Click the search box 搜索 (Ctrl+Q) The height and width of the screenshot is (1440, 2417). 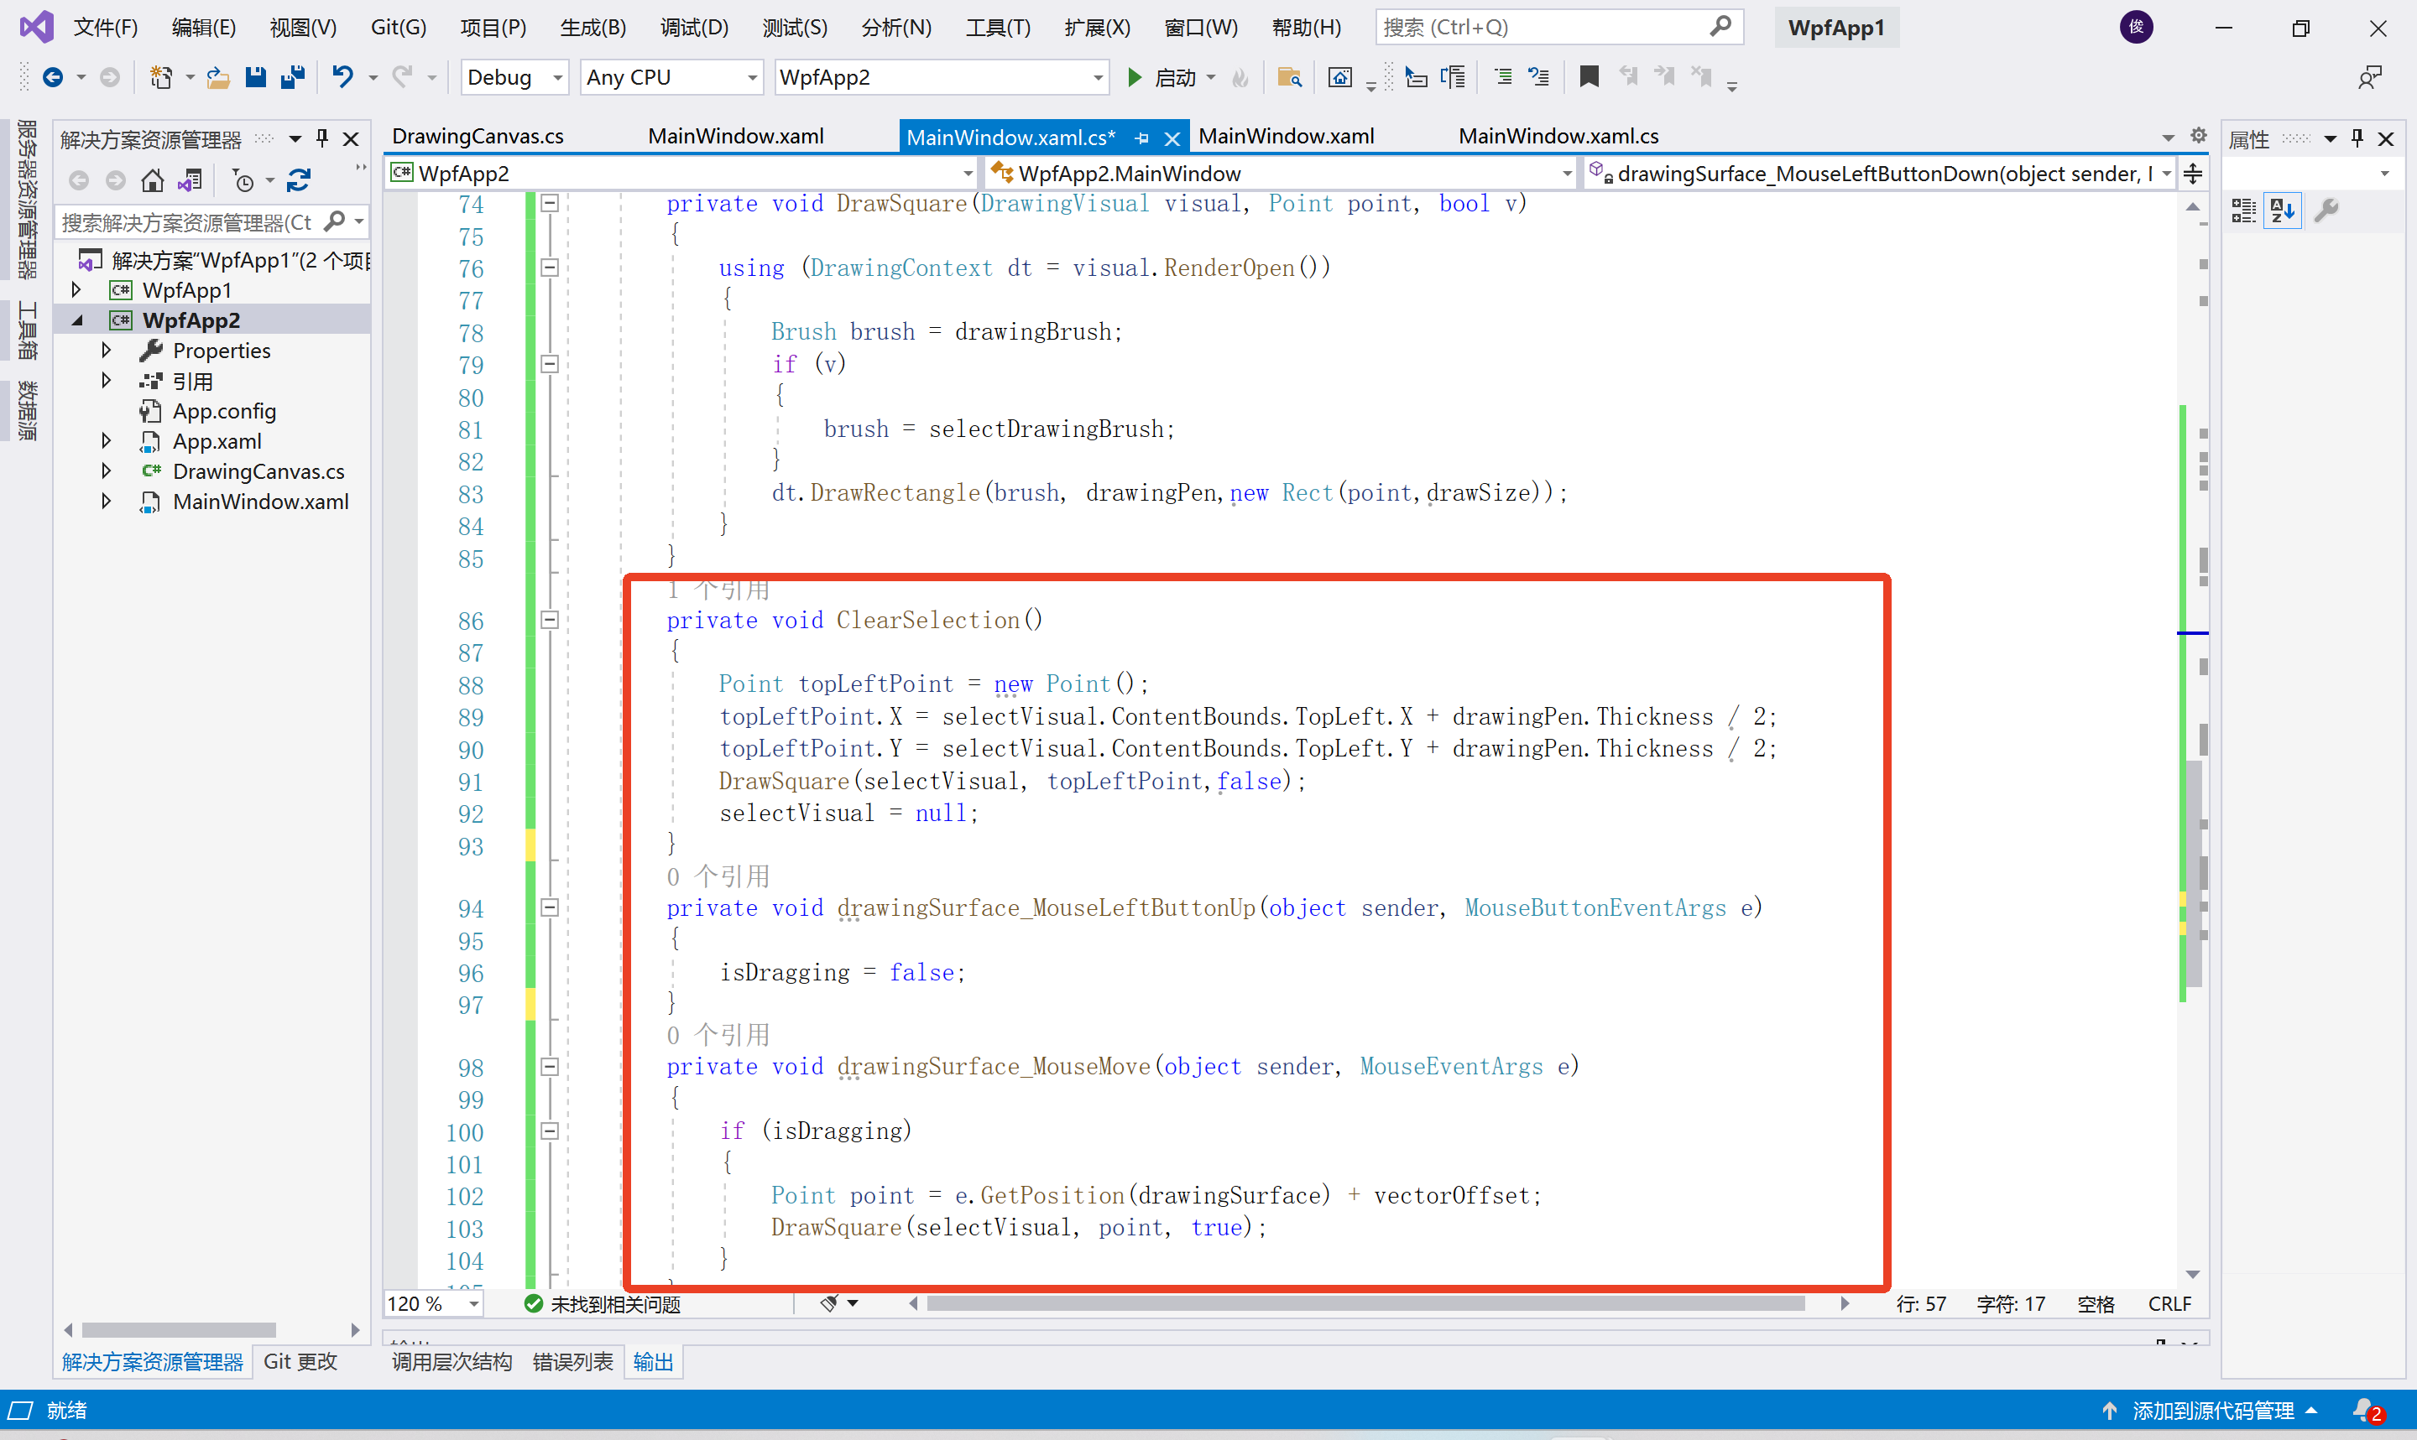tap(1543, 27)
